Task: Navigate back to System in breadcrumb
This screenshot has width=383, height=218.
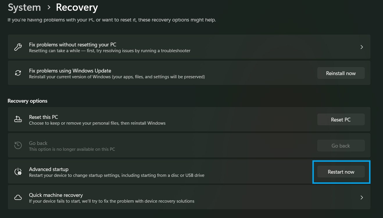Action: click(x=24, y=8)
